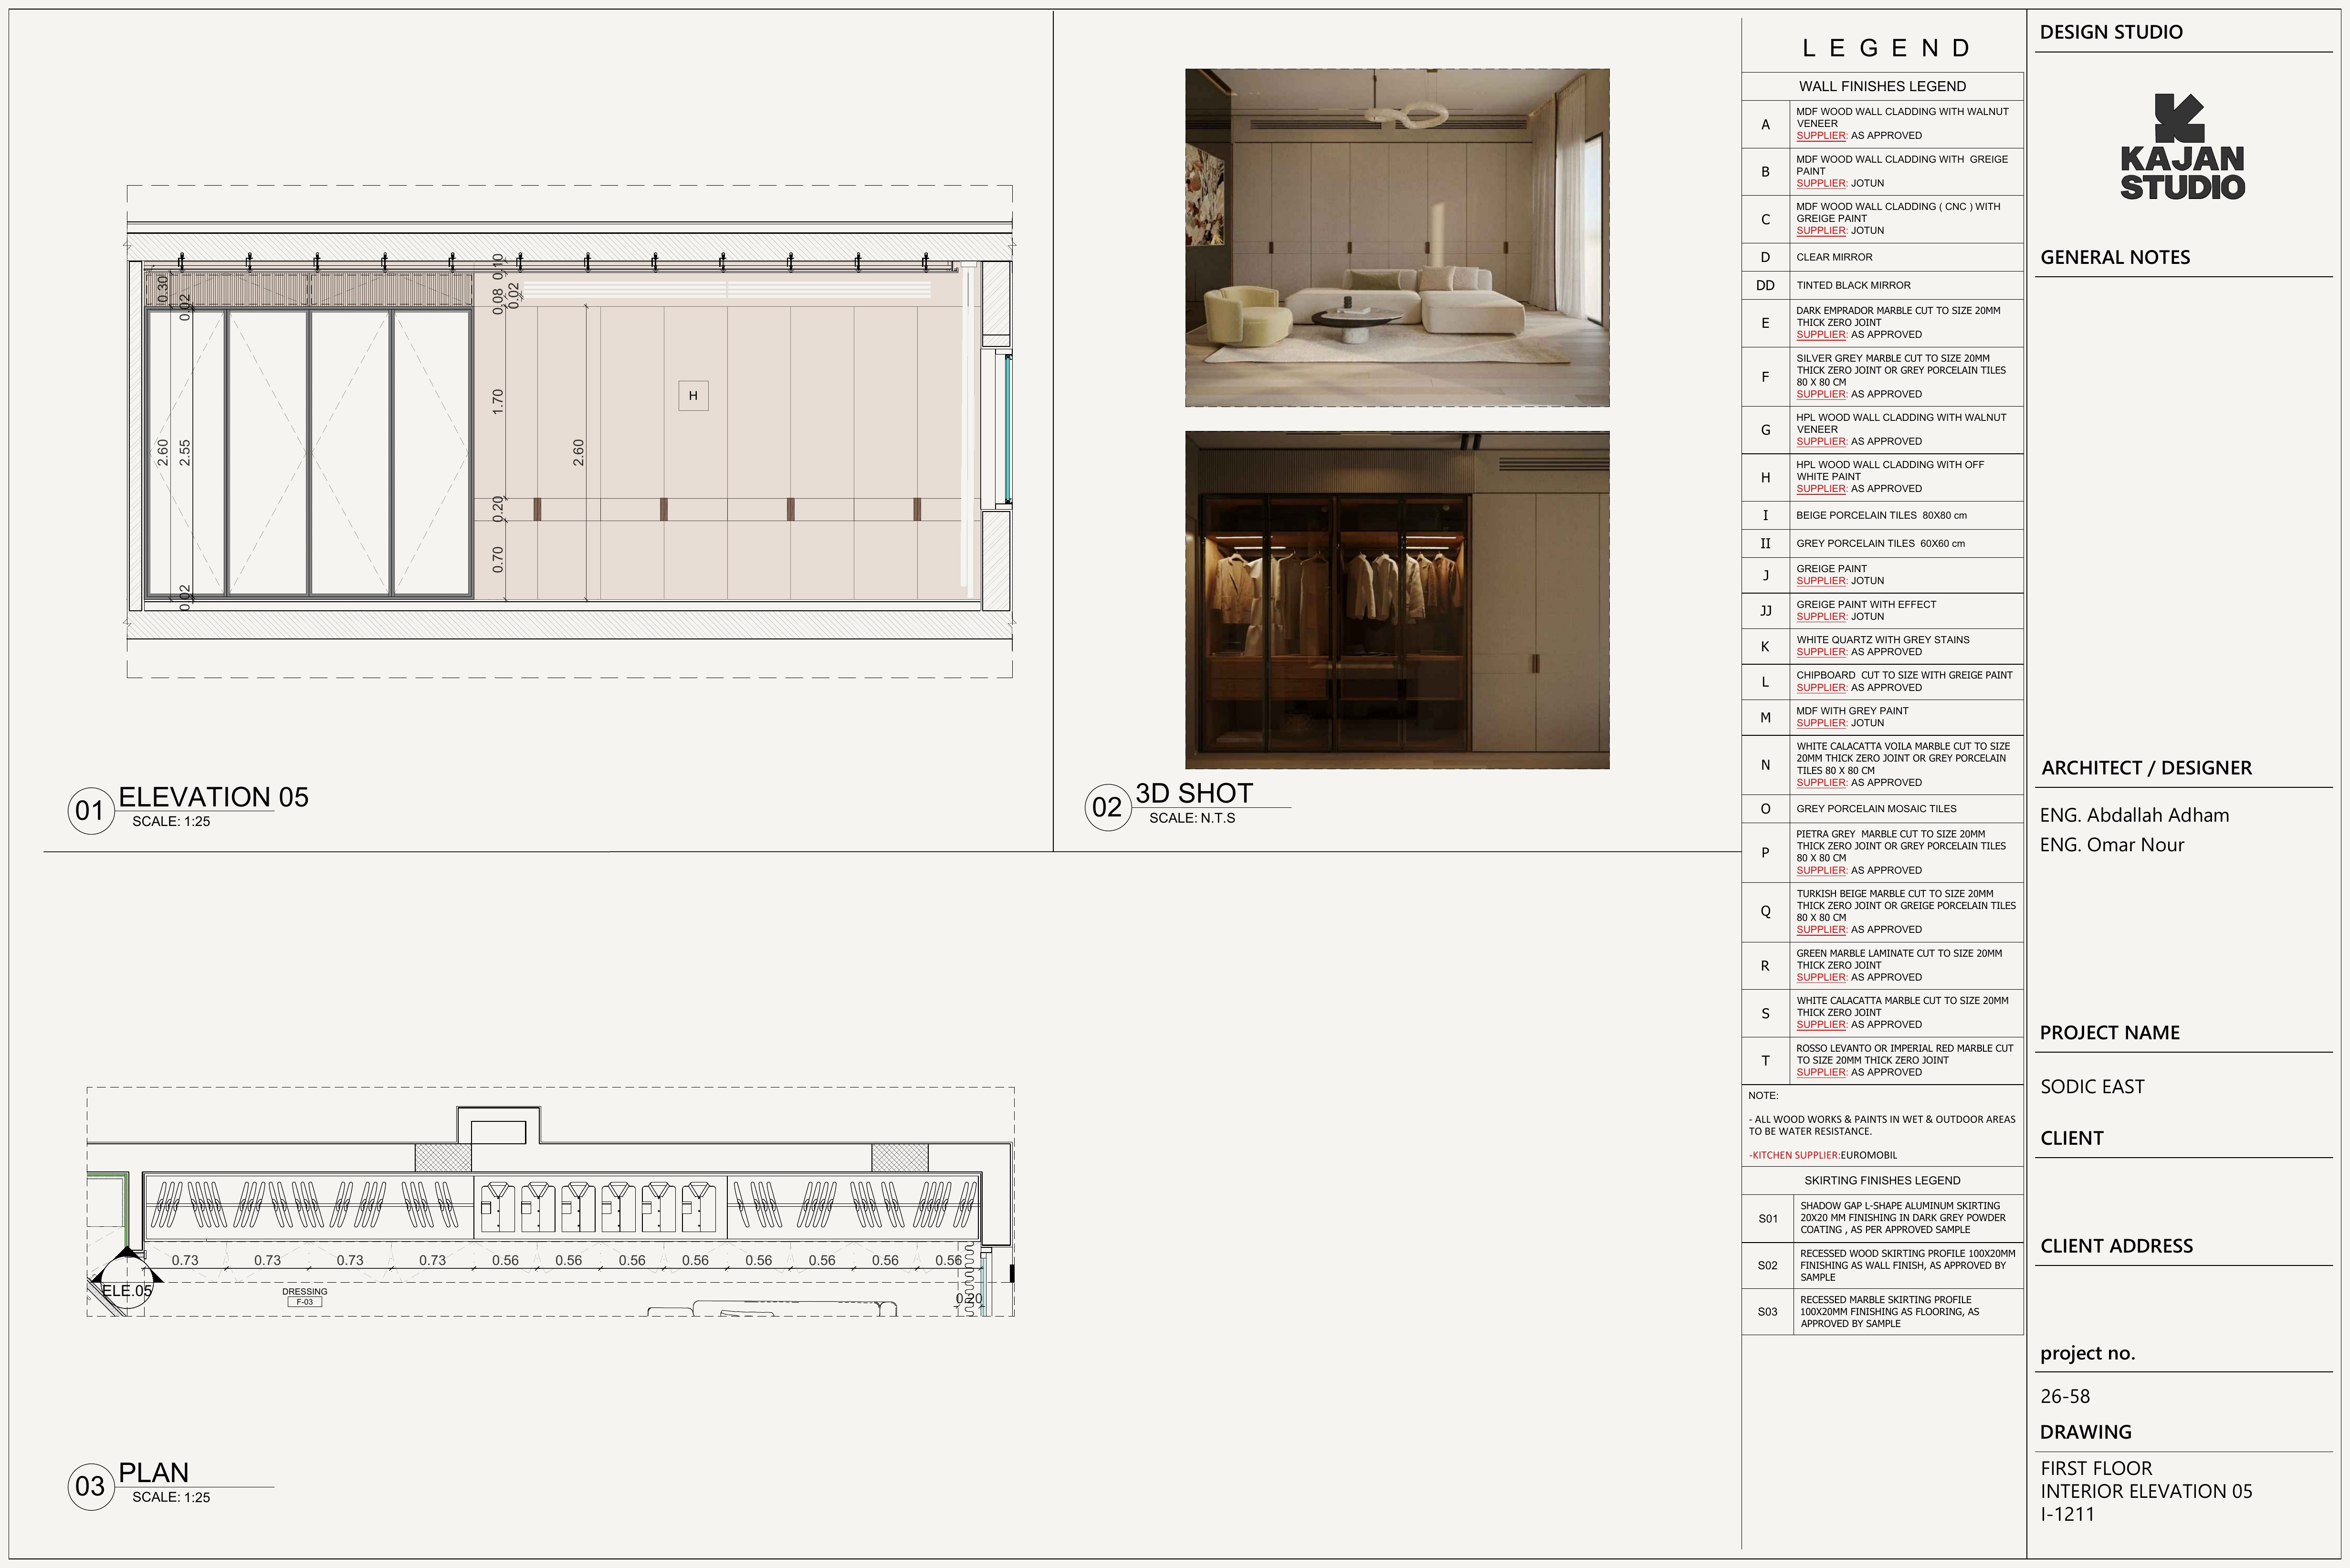Select legend row II grey porcelain tiles
2350x1568 pixels.
[1882, 543]
